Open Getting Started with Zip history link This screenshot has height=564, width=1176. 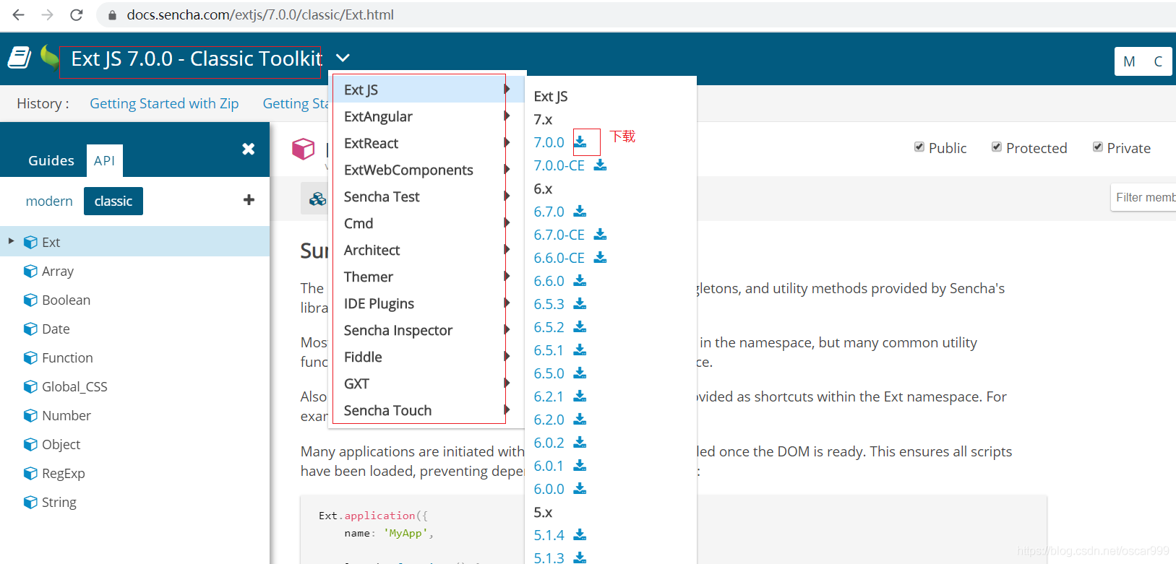(x=164, y=103)
